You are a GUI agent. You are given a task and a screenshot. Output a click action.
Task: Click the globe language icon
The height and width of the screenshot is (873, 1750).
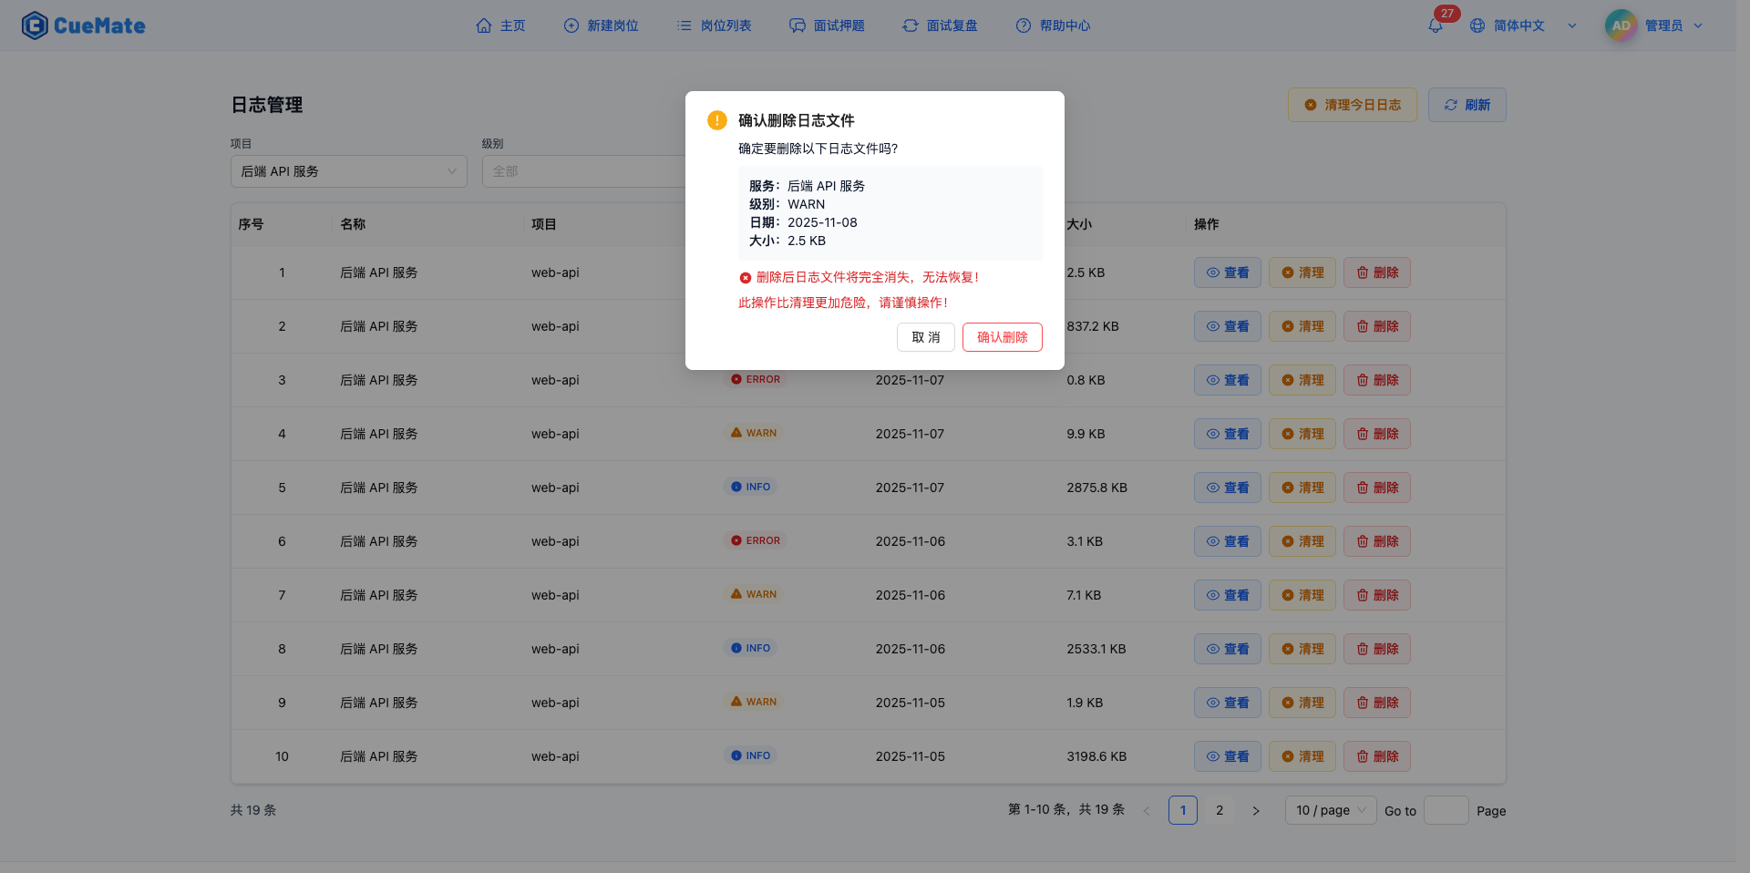pyautogui.click(x=1477, y=26)
